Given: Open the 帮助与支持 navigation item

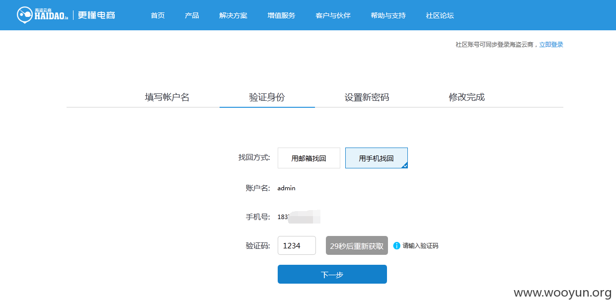Looking at the screenshot, I should (388, 15).
